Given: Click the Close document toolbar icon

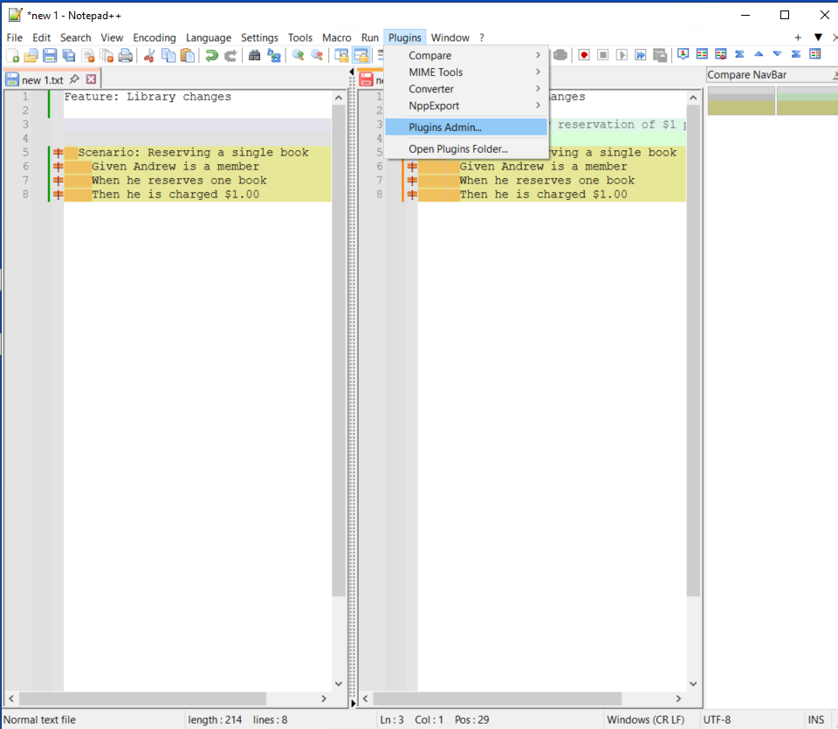Looking at the screenshot, I should 88,55.
